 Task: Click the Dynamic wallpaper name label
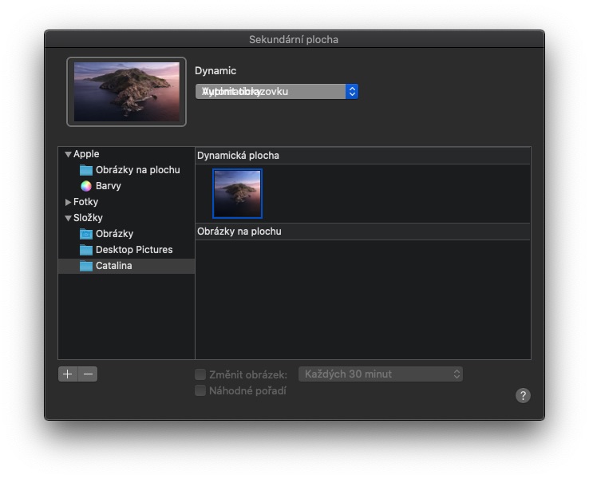tap(215, 71)
